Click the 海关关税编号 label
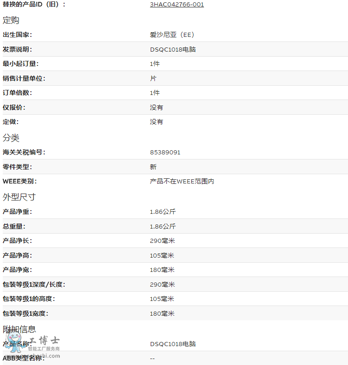 click(x=24, y=152)
